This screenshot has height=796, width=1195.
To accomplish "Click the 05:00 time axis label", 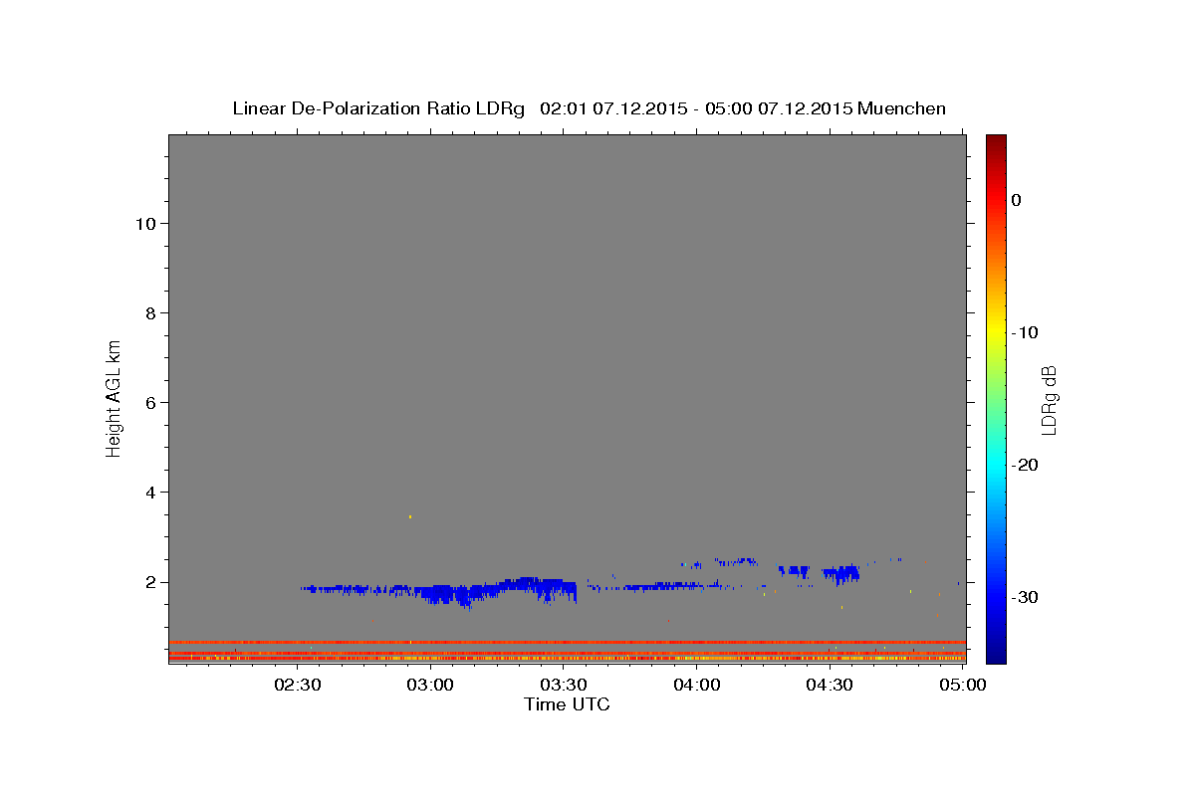I will (x=963, y=686).
